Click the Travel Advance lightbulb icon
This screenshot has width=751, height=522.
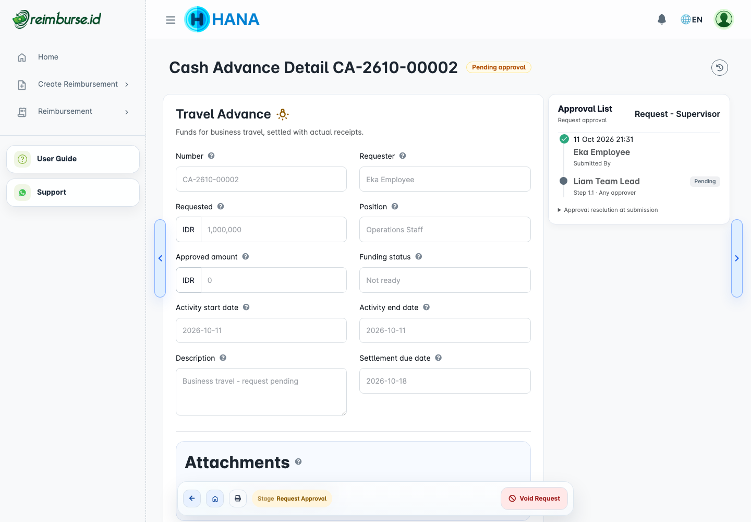pos(283,114)
